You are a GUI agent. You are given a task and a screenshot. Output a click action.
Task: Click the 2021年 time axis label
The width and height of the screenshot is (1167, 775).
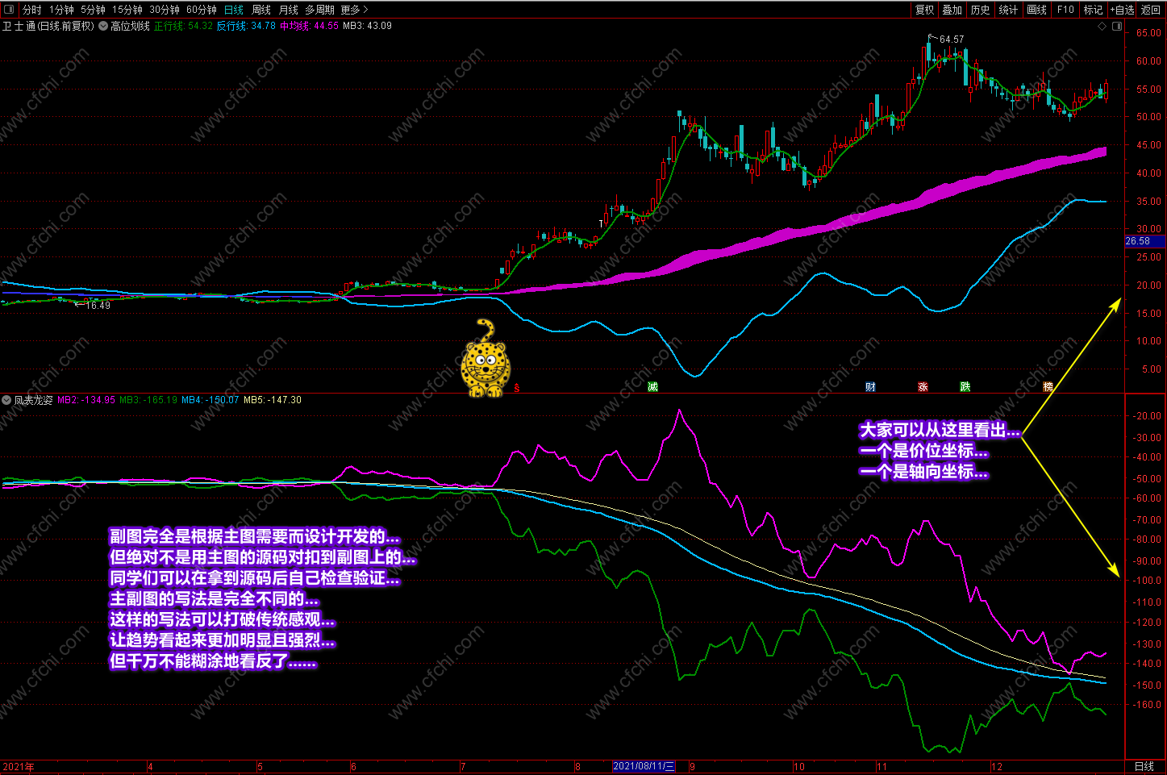coord(19,767)
